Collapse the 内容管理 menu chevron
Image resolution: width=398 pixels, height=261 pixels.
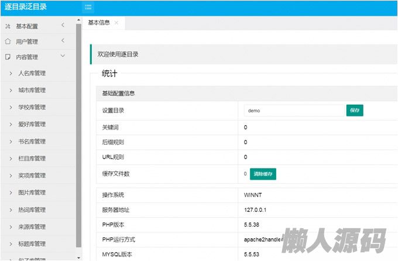click(63, 57)
